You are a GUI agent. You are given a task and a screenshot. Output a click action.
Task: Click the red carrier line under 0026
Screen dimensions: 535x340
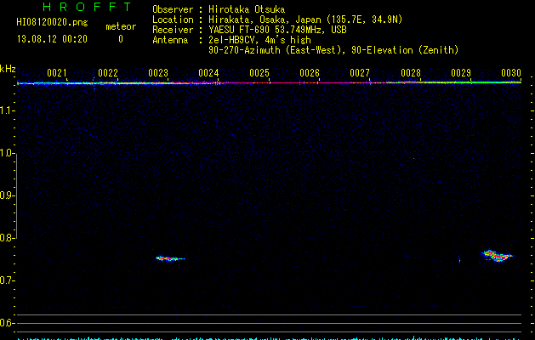click(310, 82)
